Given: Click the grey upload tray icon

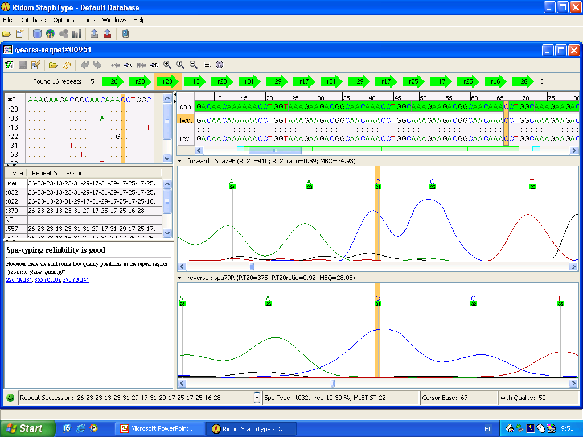Looking at the screenshot, I should point(94,34).
